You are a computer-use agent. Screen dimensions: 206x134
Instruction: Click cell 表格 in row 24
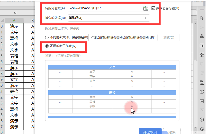click(14, 109)
